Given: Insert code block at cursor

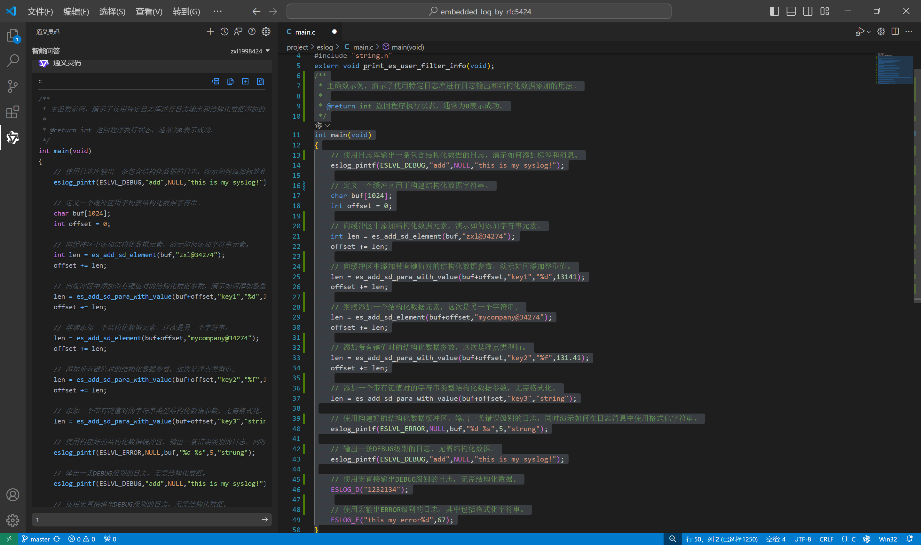Looking at the screenshot, I should [216, 81].
